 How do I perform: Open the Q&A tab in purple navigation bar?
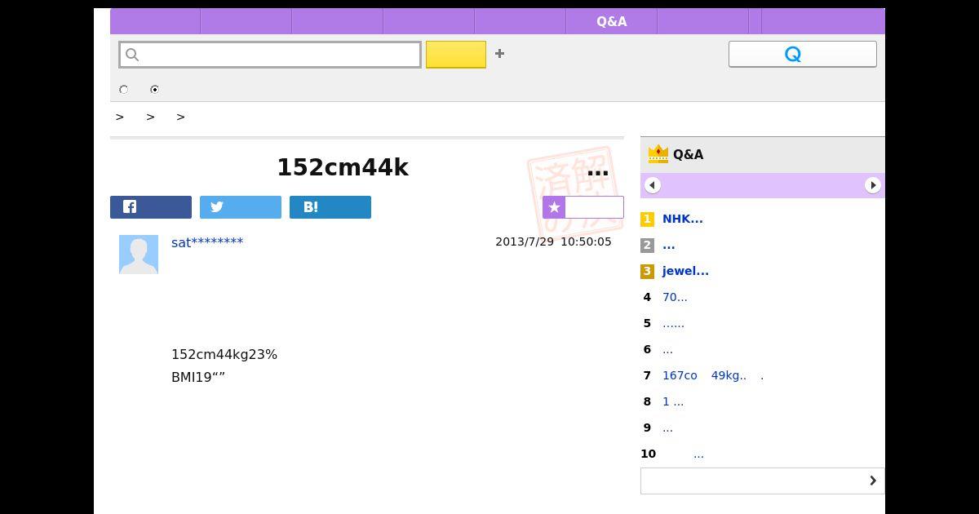tap(611, 21)
